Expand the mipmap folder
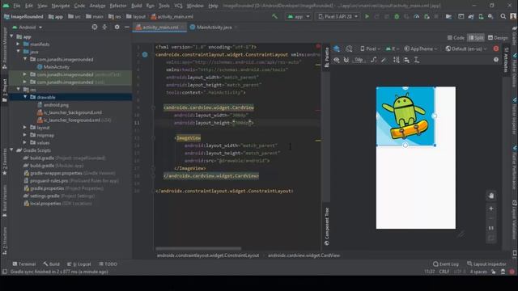The width and height of the screenshot is (518, 291). (25, 135)
